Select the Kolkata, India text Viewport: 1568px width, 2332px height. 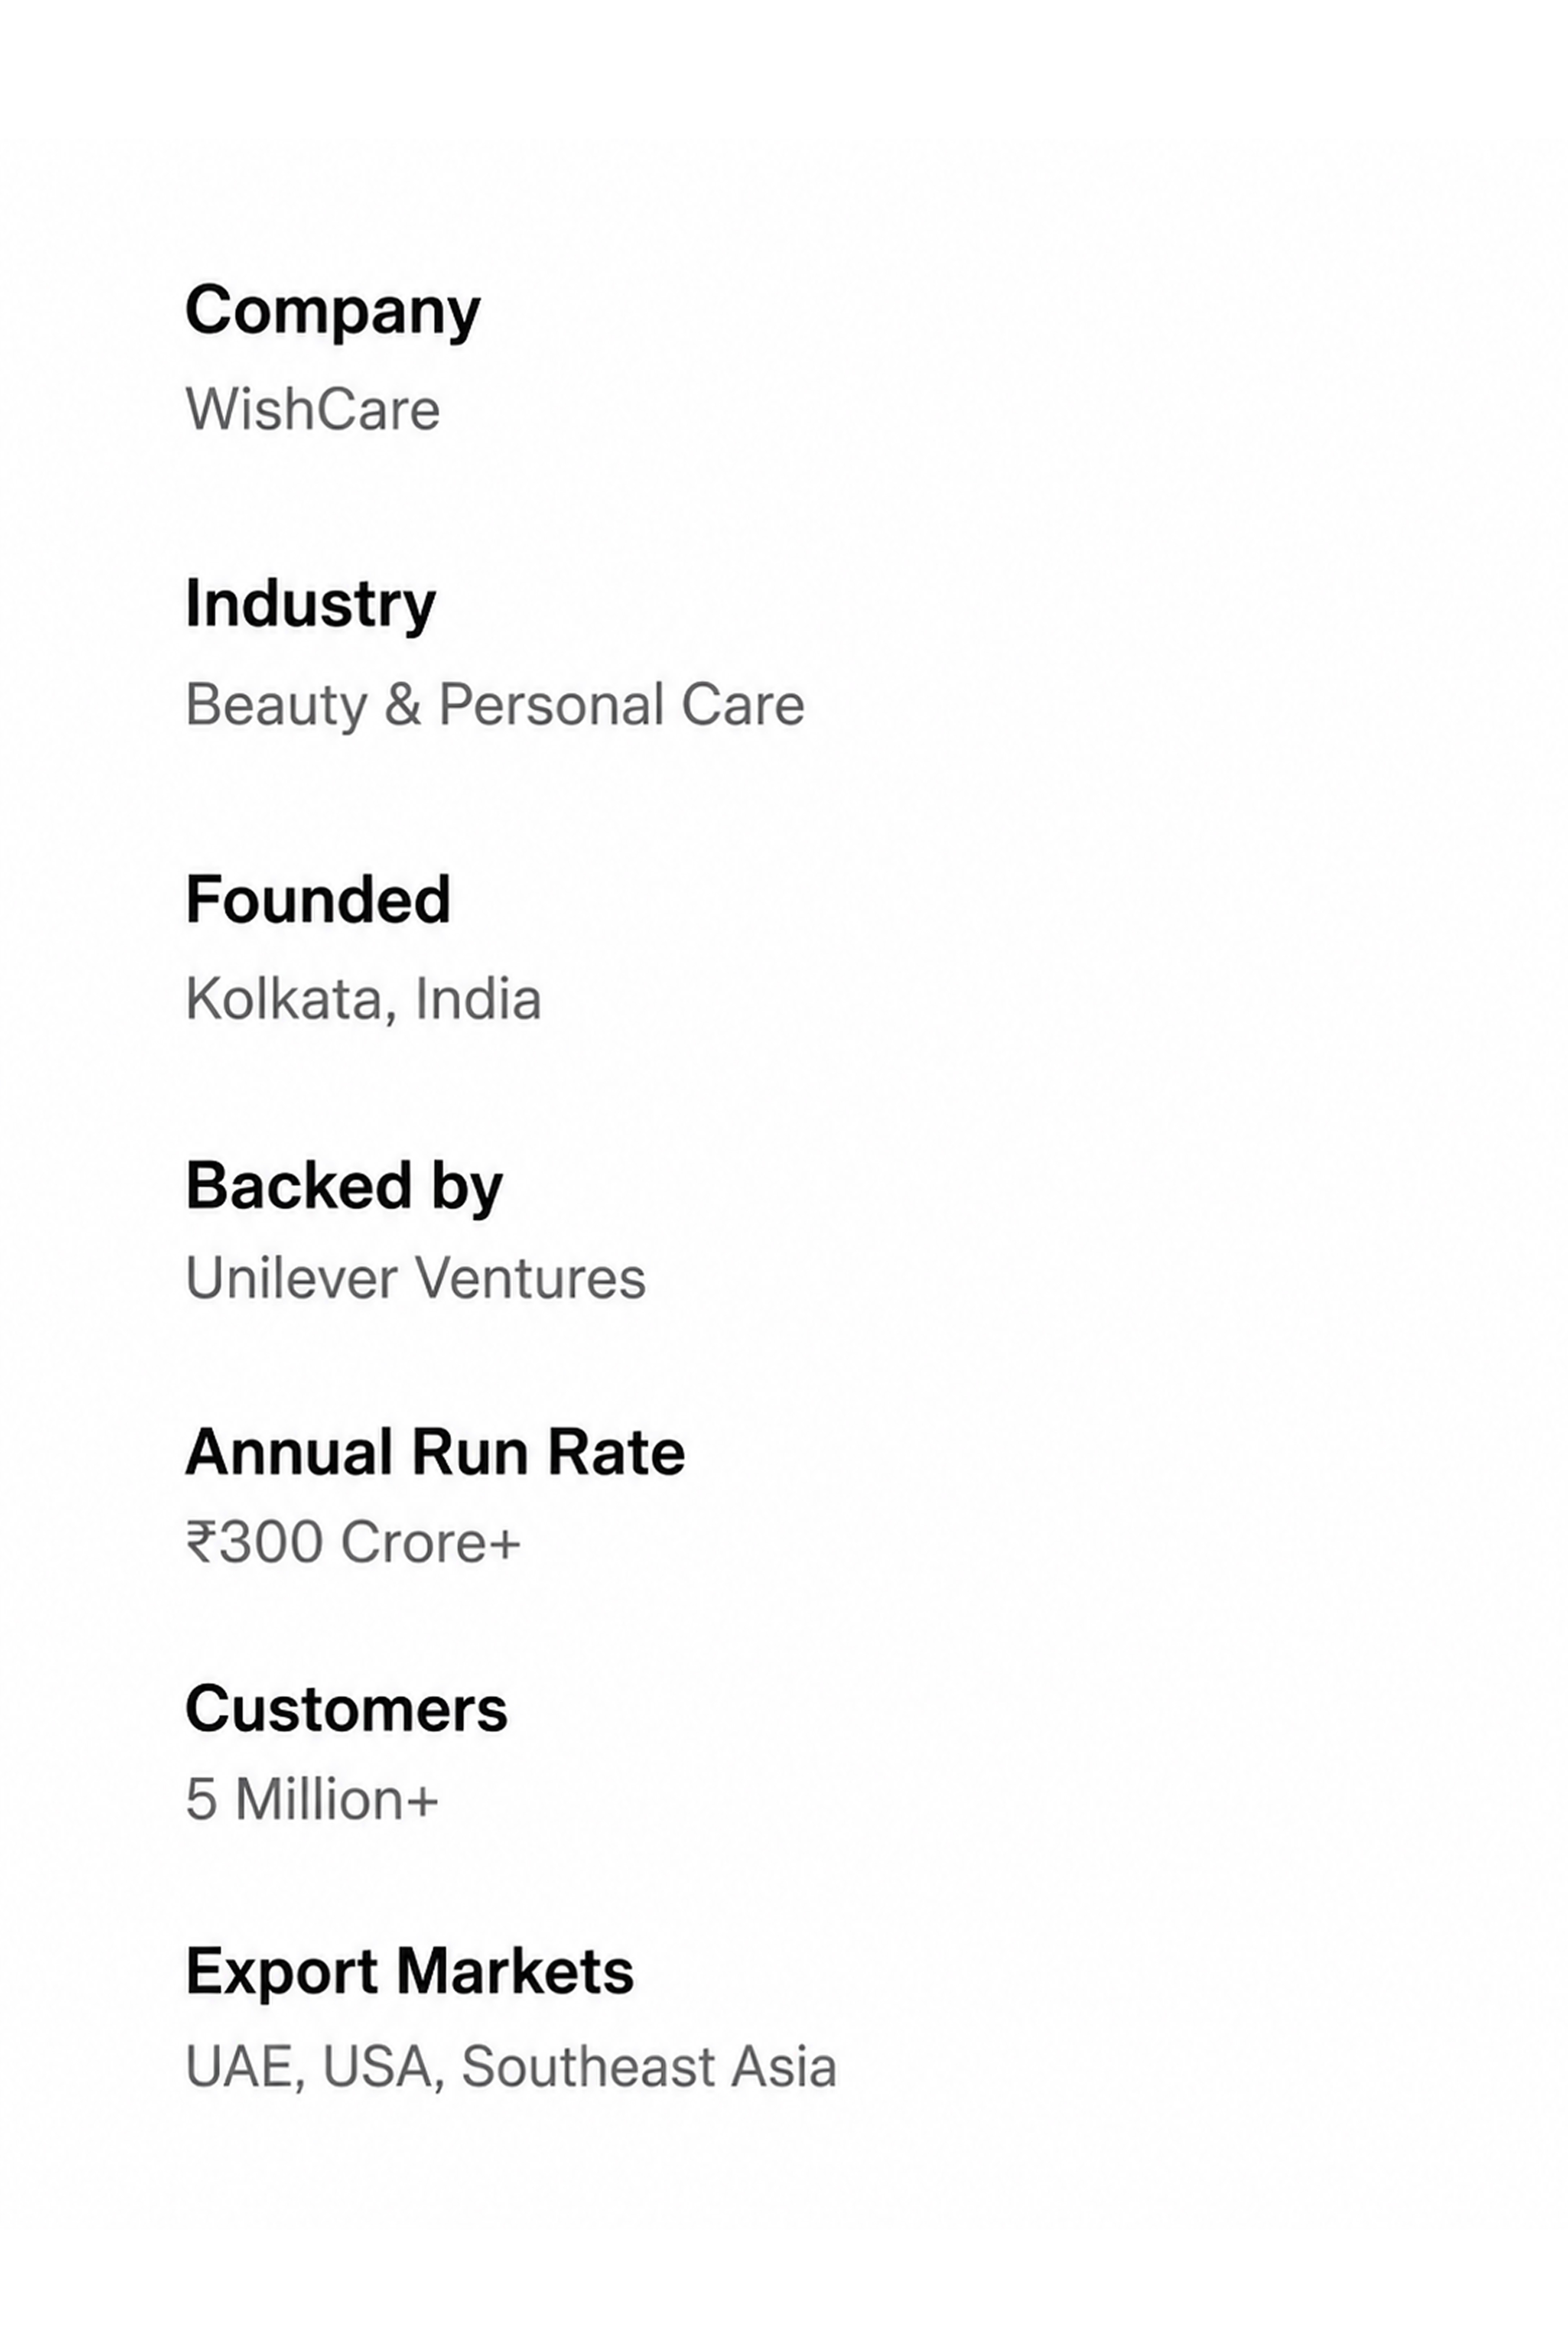coord(364,999)
